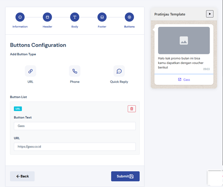Submit the template
The height and width of the screenshot is (187, 223).
(125, 176)
